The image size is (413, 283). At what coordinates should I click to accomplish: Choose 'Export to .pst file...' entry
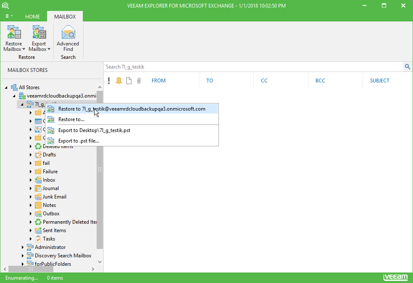(132, 141)
